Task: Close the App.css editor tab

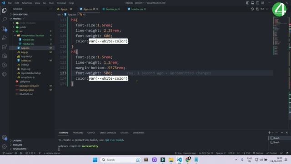Action: point(97,9)
